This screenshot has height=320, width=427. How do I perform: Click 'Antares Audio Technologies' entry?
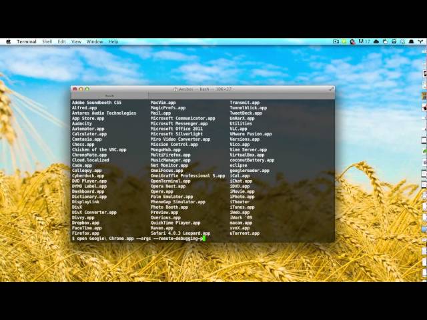coord(104,113)
